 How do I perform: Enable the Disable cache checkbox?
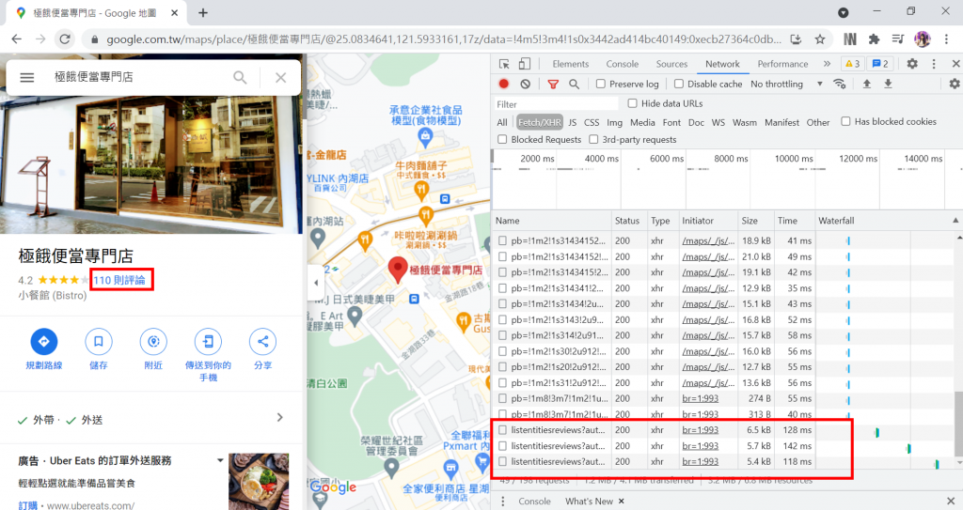click(x=679, y=85)
